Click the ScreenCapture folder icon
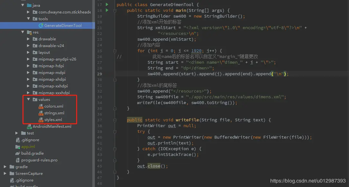Viewport: 349px width, 187px height. pos(12,173)
